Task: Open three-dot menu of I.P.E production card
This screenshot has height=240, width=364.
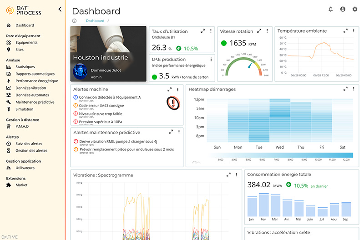Action: pos(211,60)
